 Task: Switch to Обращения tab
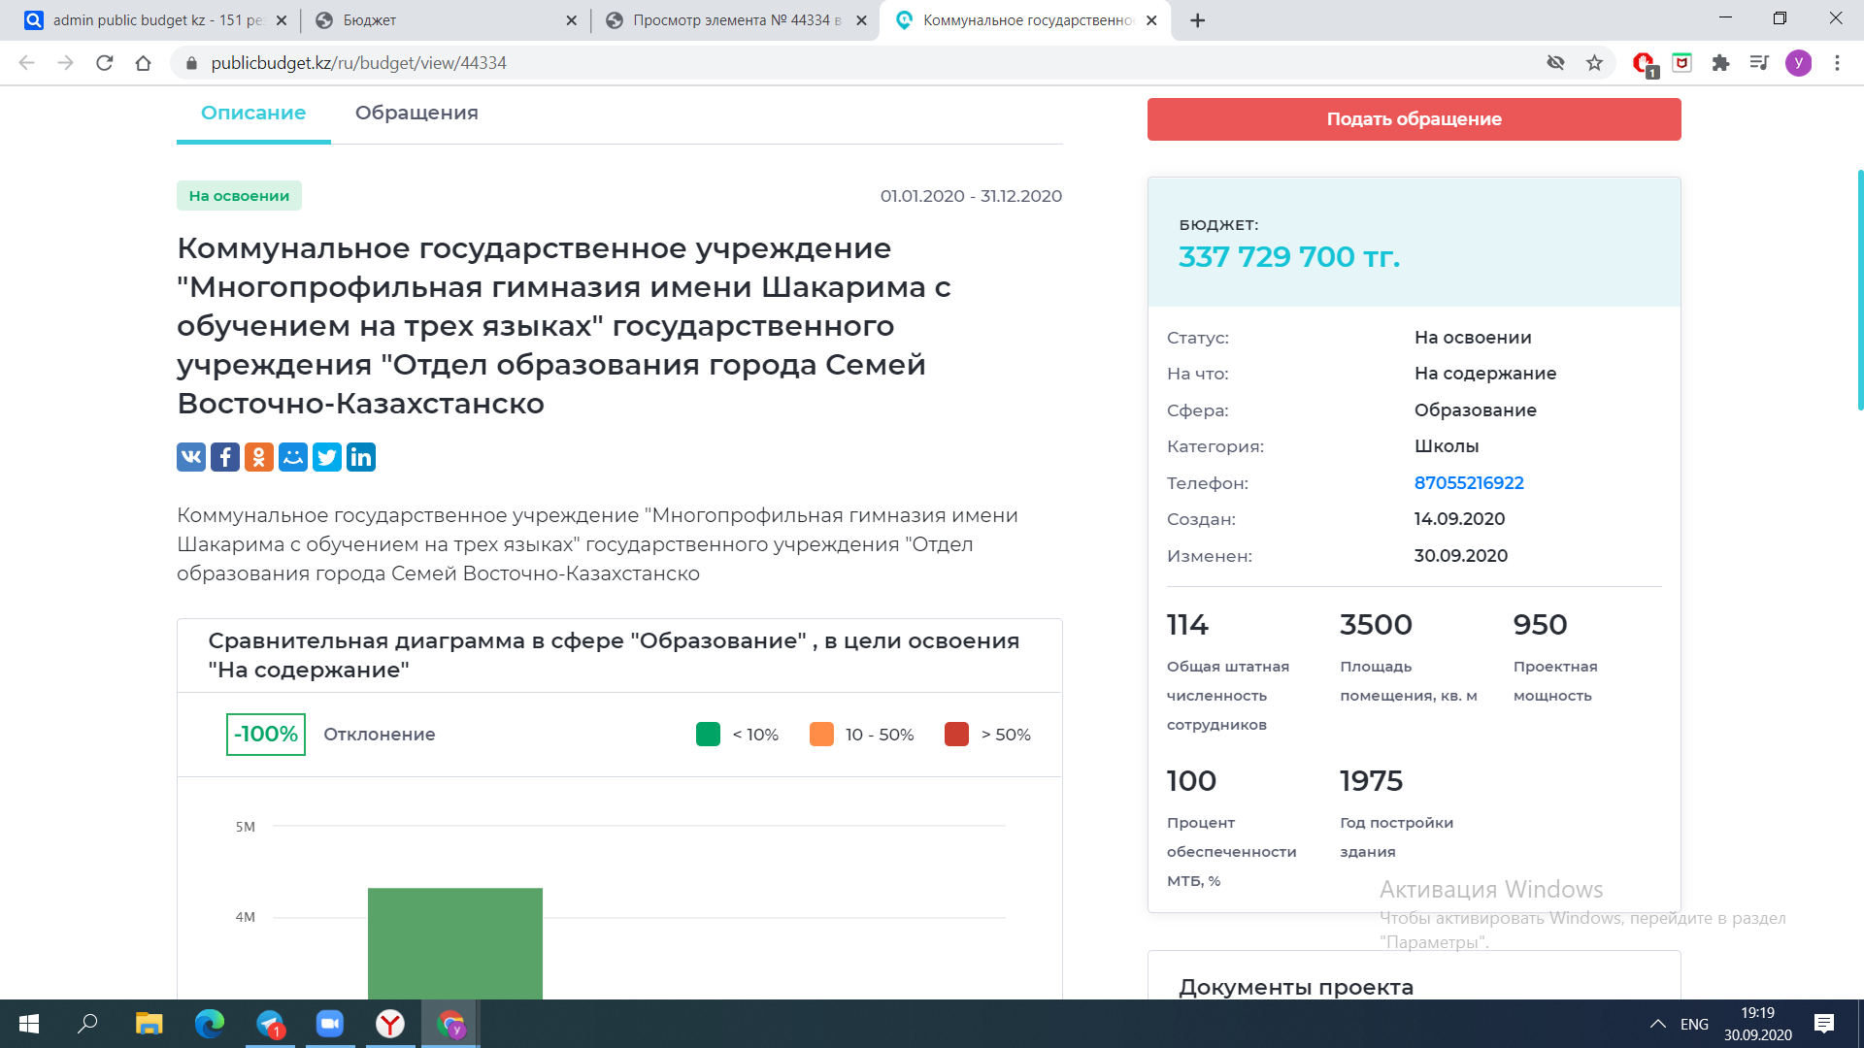(416, 113)
